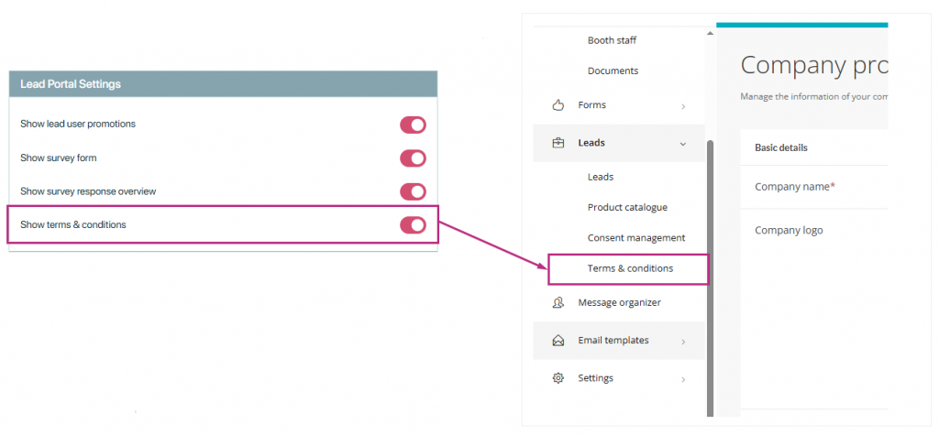The height and width of the screenshot is (435, 939).
Task: Click the Message organizer icon
Action: (x=558, y=303)
